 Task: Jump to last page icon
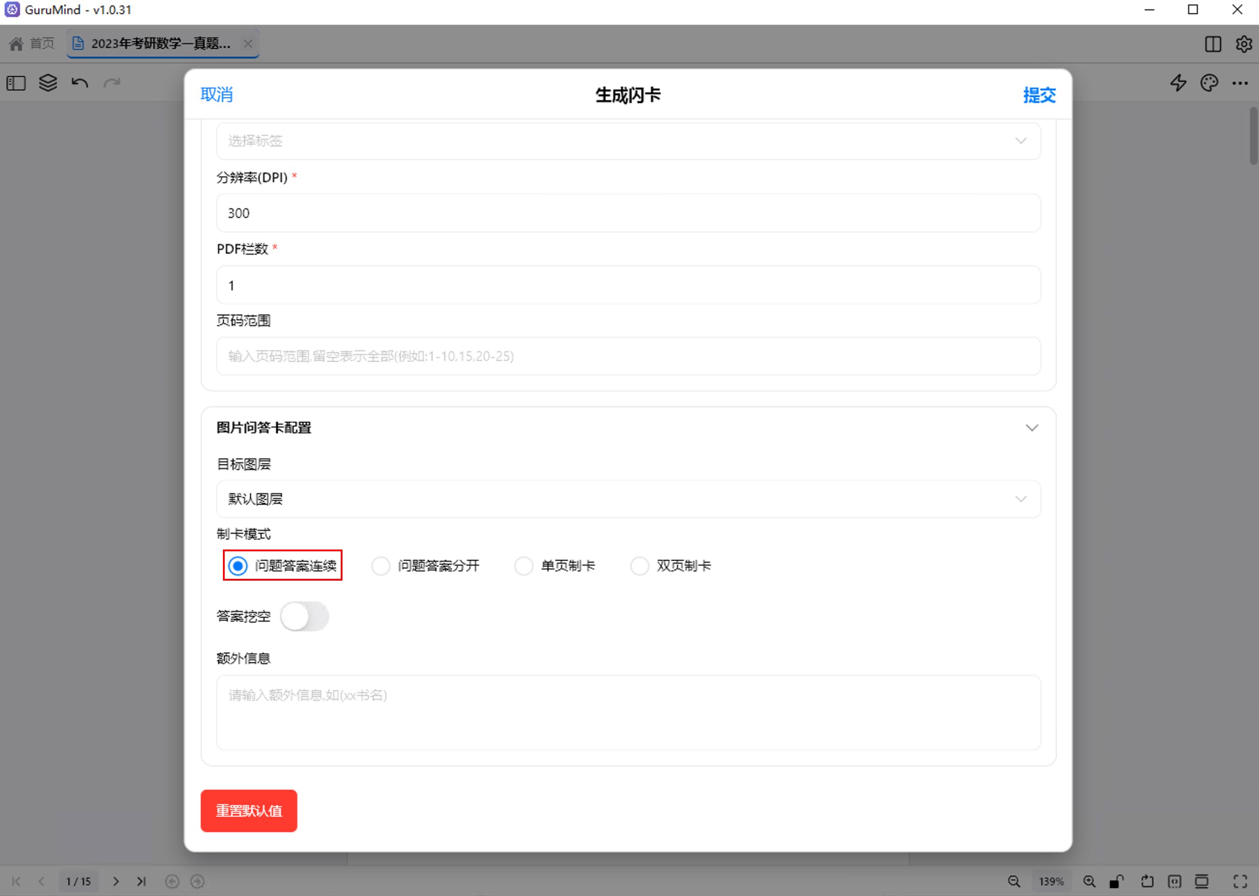click(141, 882)
